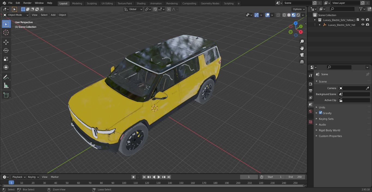Click the End frame 250 field
The height and width of the screenshot is (192, 372).
tap(295, 177)
